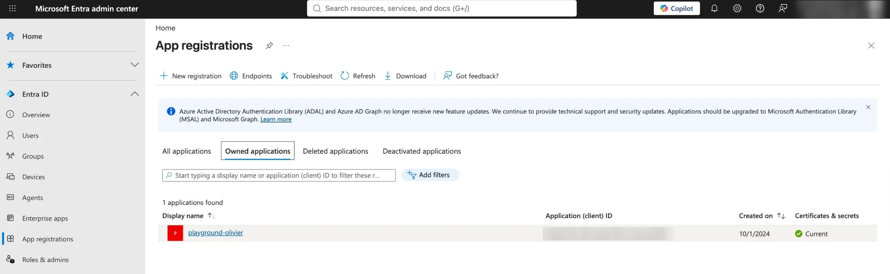Open Devices in the sidebar
The width and height of the screenshot is (890, 274).
pyautogui.click(x=34, y=177)
